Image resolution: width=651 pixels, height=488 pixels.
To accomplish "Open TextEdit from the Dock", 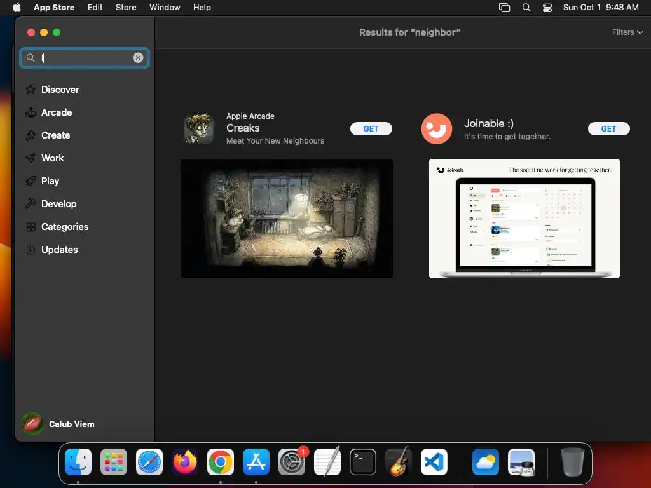I will [327, 462].
